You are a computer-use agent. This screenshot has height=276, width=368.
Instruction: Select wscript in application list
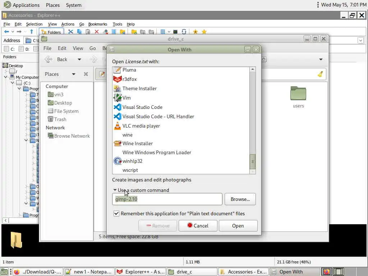[181, 170]
